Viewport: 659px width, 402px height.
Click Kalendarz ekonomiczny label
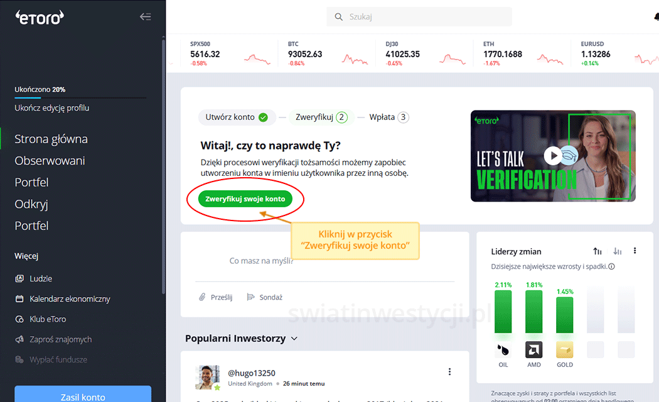(x=70, y=299)
